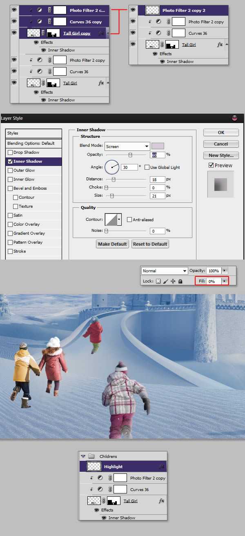Hide the Tall Girl copy layer

pyautogui.click(x=14, y=33)
